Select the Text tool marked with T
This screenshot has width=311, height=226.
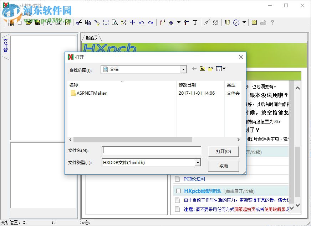(x=195, y=22)
